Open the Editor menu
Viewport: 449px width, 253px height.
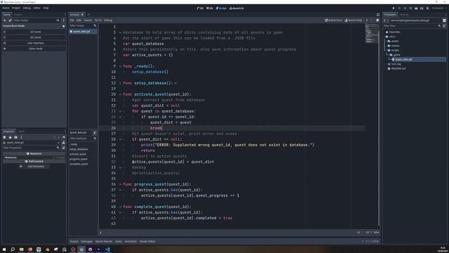(x=36, y=8)
